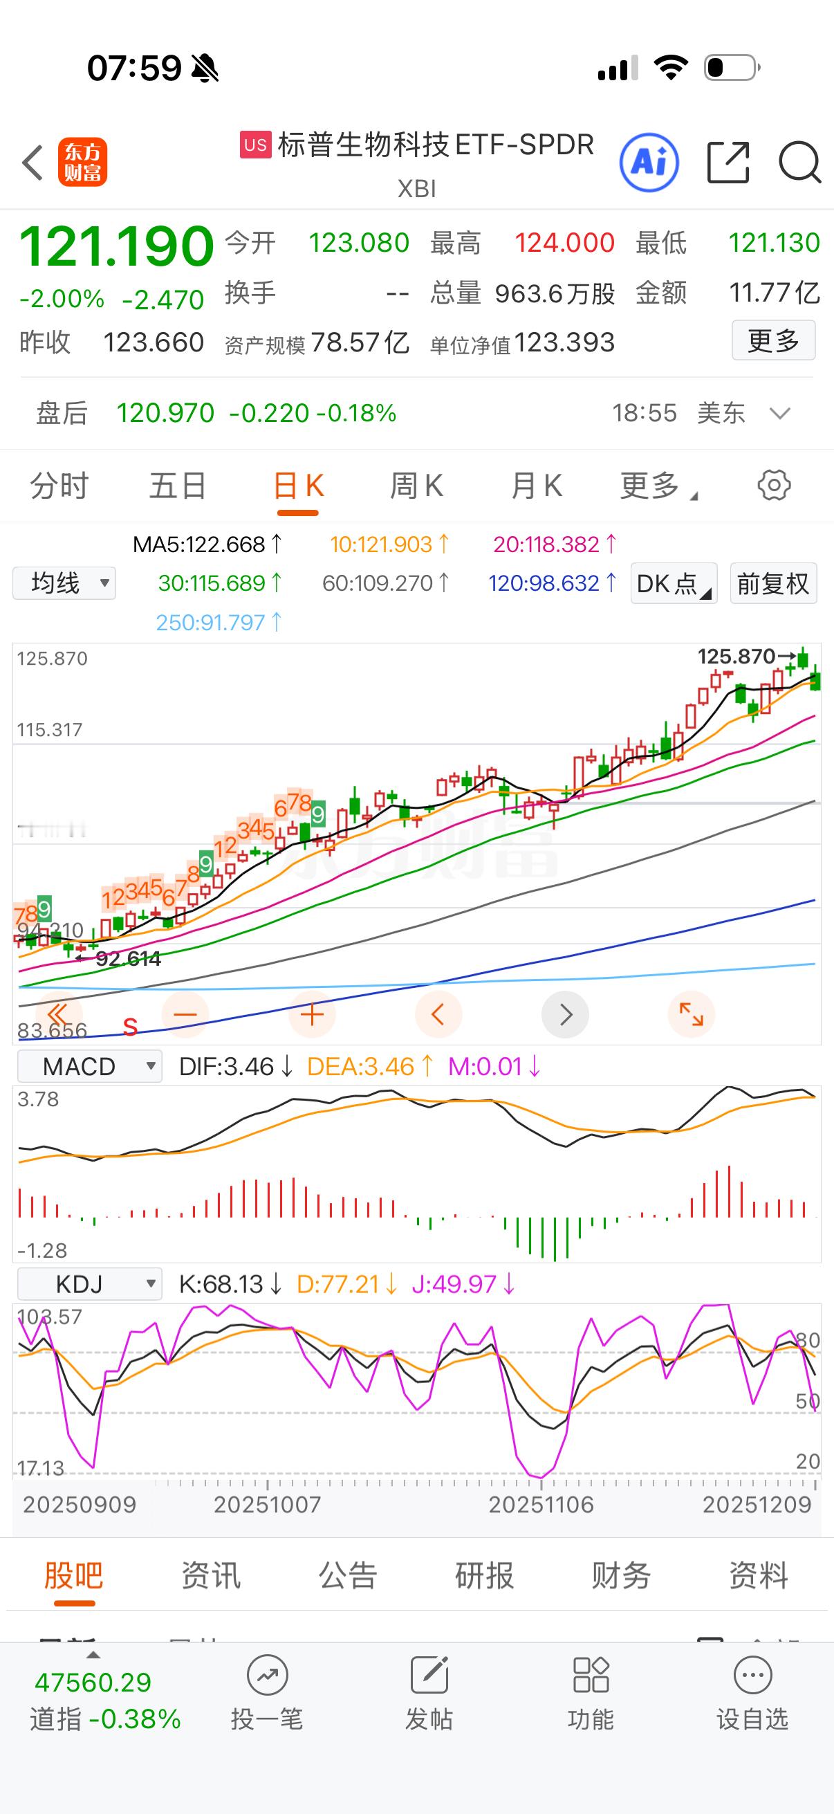
Task: Tap the 121.190 current price
Action: pos(116,246)
